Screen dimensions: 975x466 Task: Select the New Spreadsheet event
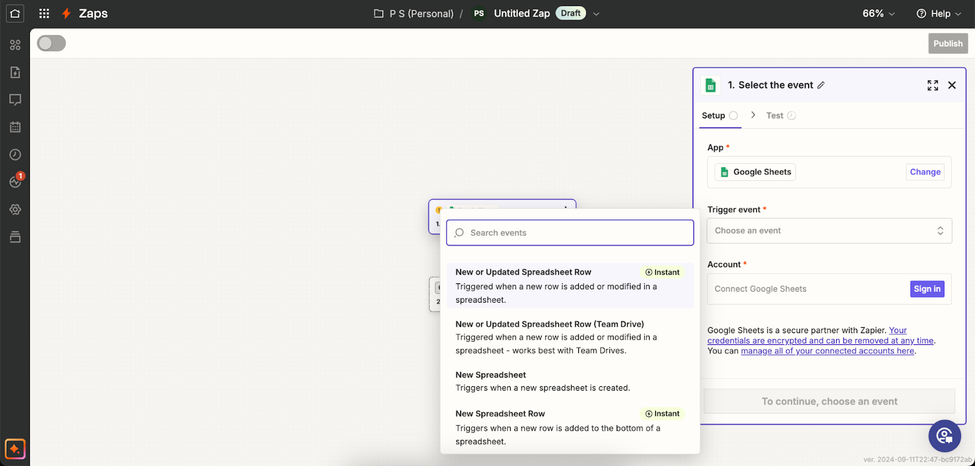coord(570,381)
